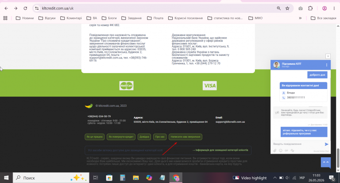Click the +38(044)-334-50-79 phone number

click(99, 117)
